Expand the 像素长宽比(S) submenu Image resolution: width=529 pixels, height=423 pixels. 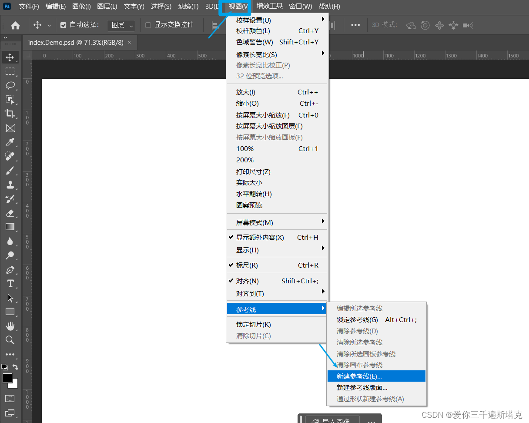tap(278, 54)
